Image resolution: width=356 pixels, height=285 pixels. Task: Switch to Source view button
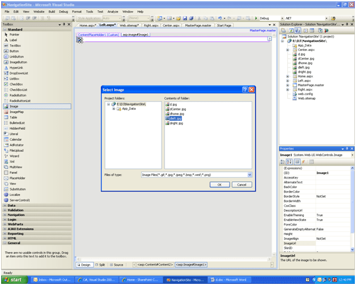coord(117,265)
